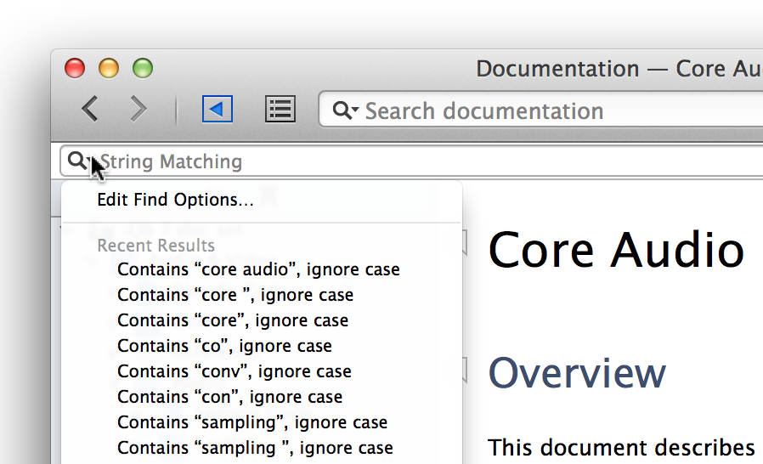Viewport: 763px width, 464px height.
Task: Show the table of contents list icon
Action: coord(280,109)
